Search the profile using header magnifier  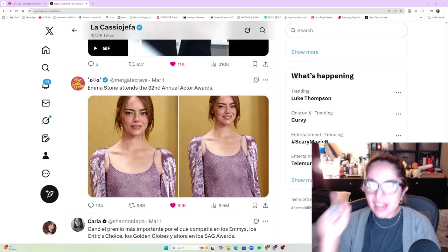pyautogui.click(x=262, y=30)
